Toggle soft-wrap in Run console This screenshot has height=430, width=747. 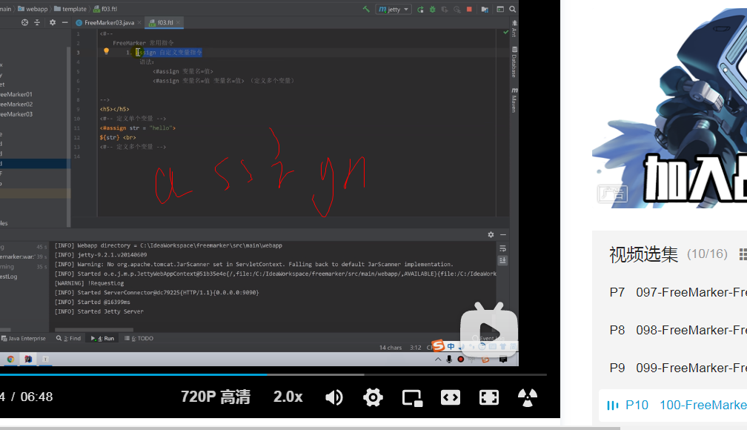click(502, 249)
